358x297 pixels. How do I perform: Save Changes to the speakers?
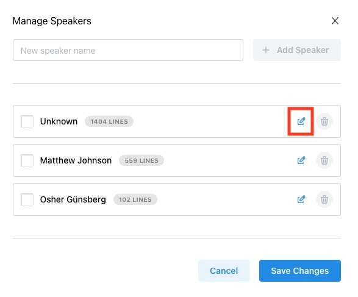(300, 271)
